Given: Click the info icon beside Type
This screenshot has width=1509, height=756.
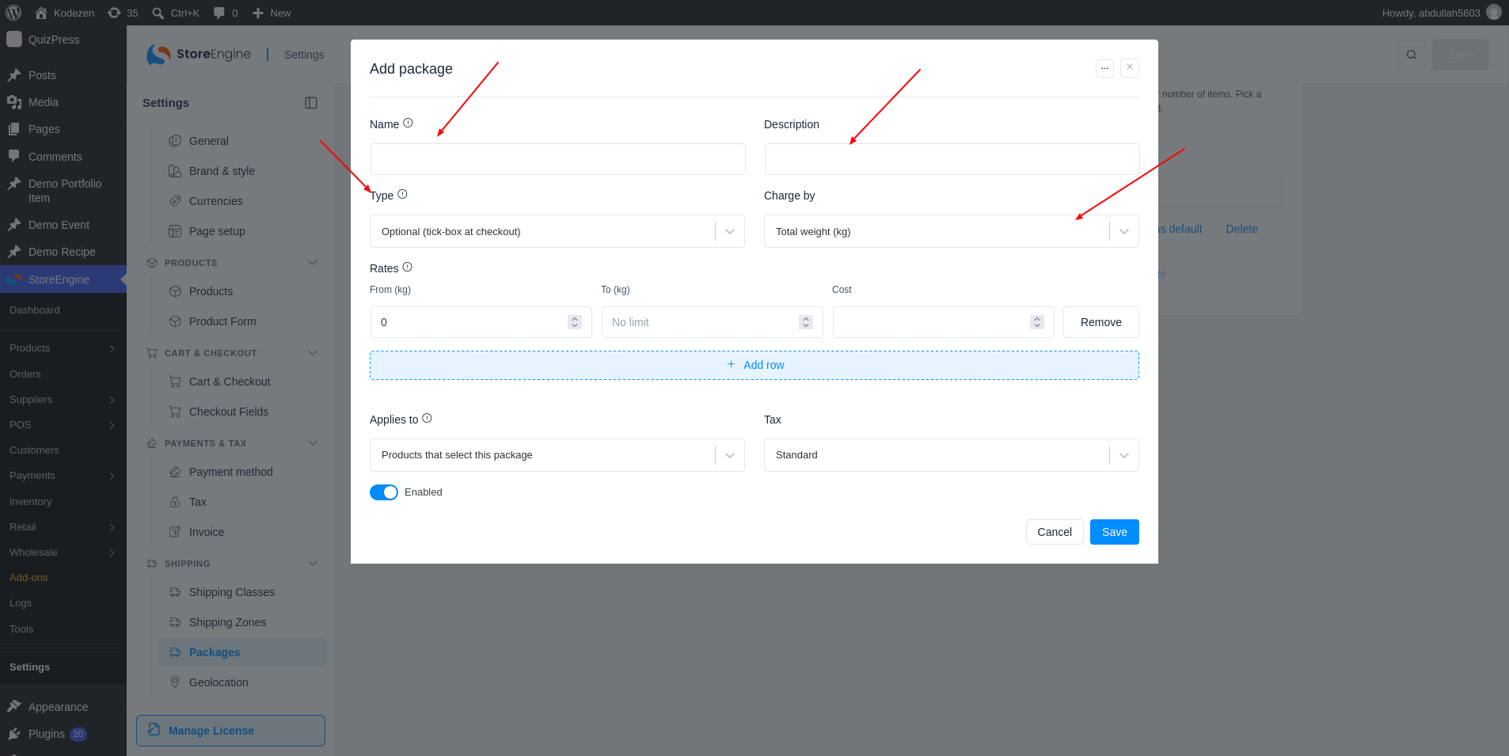Looking at the screenshot, I should tap(402, 195).
